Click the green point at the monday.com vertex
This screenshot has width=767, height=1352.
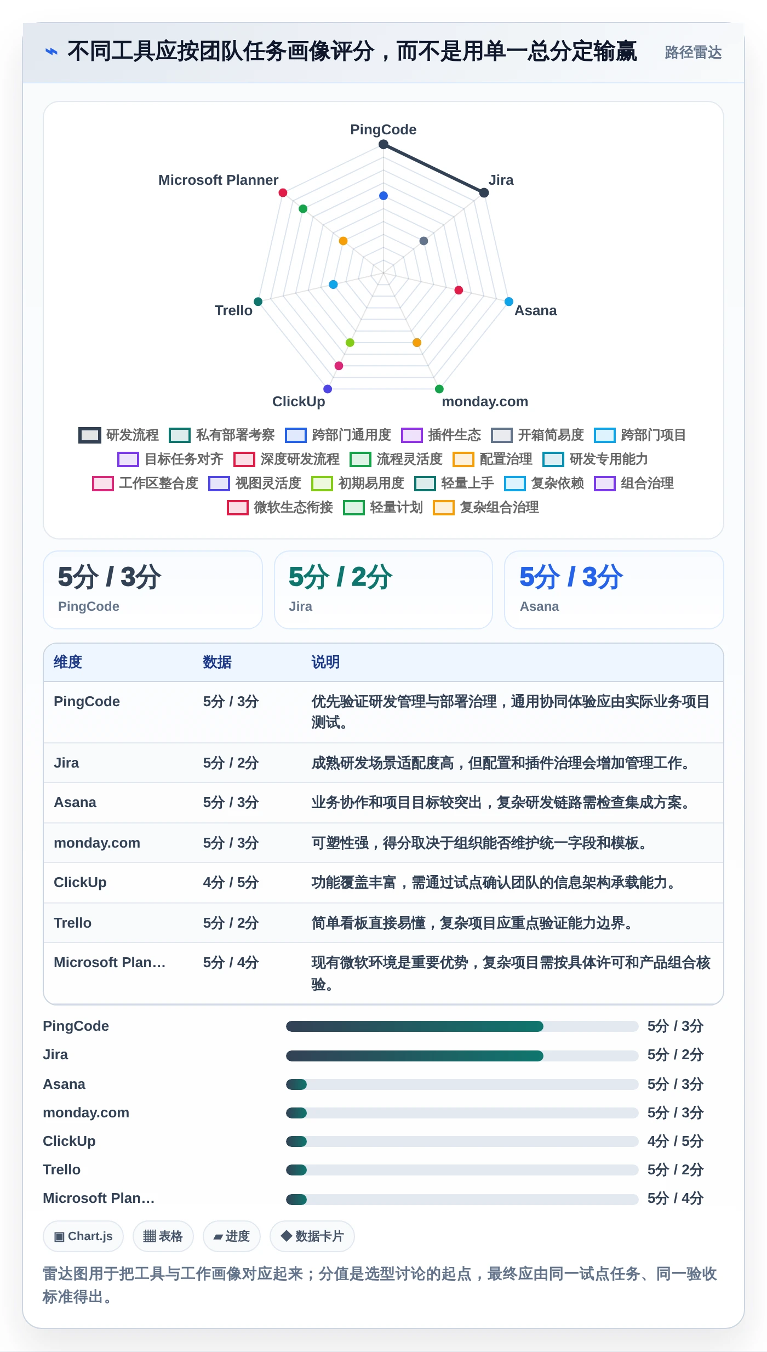click(x=439, y=389)
